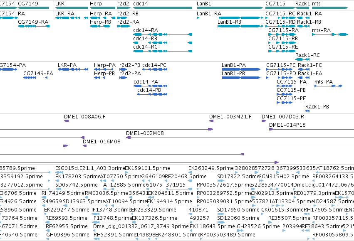Select the CG7149-RA transcript
354x241 pixels.
(x=34, y=26)
